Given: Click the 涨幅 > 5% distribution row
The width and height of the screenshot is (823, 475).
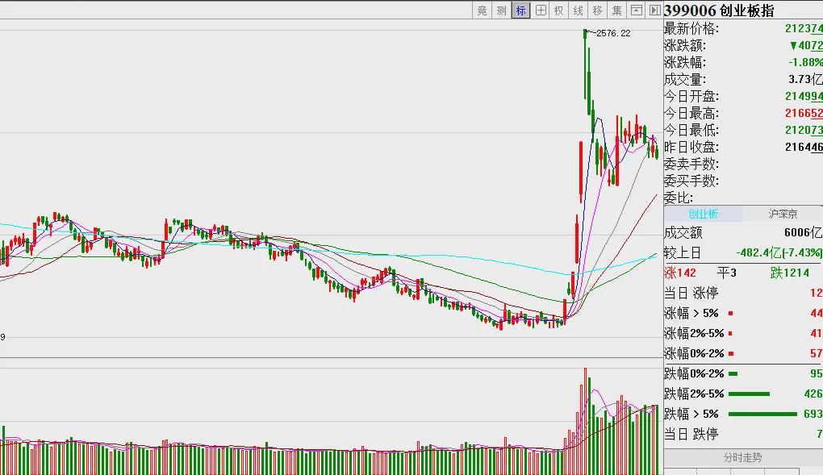Looking at the screenshot, I should 743,314.
